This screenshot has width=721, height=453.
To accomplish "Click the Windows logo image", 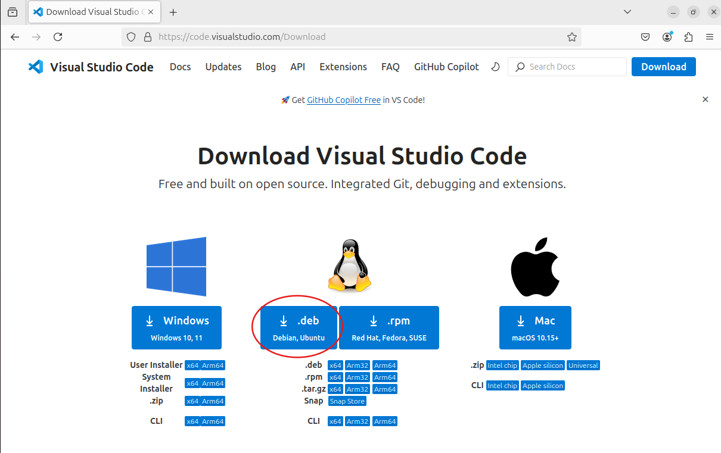I will pyautogui.click(x=176, y=267).
